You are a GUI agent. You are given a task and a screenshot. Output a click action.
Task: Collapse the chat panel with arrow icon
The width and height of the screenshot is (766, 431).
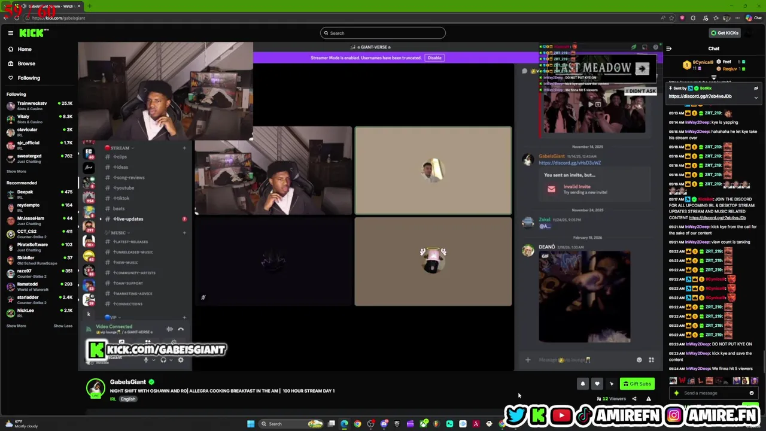[x=668, y=48]
